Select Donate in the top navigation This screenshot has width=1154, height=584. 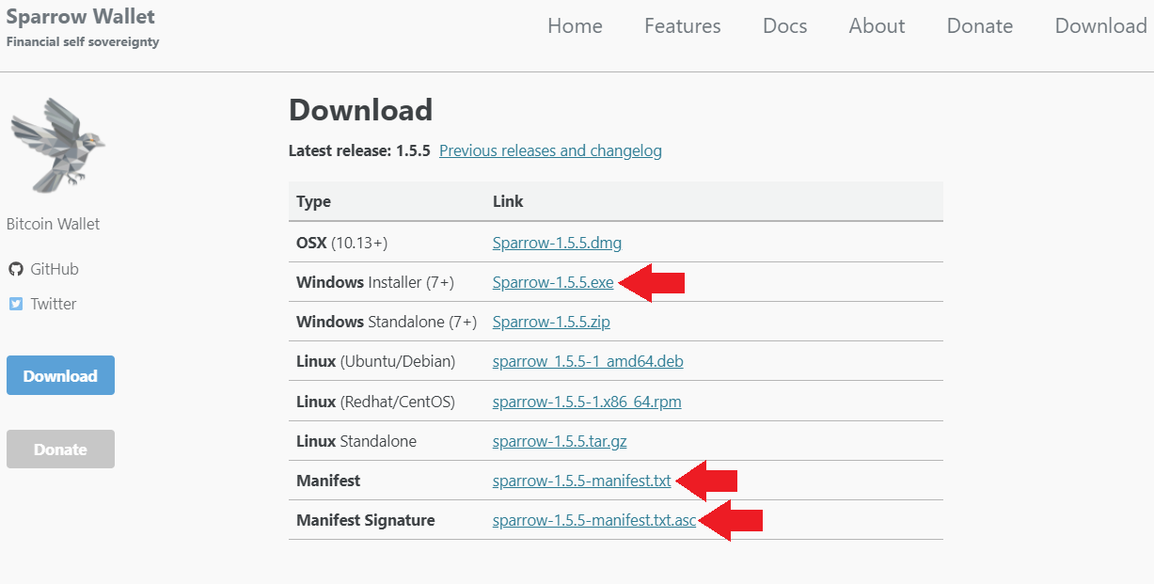[980, 26]
